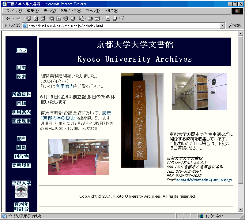Viewport: 245px width, 220px height.
Task: Open the 動き sidebar link
Action: [x=21, y=139]
